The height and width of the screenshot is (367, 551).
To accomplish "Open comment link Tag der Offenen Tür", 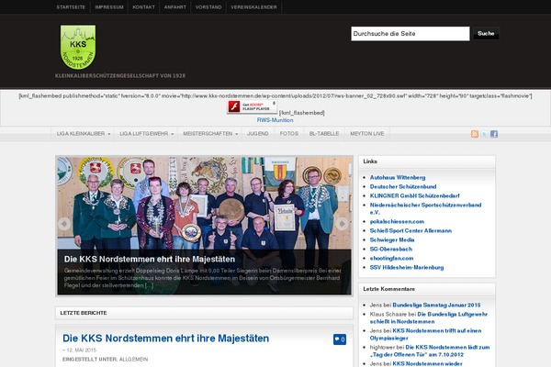I will click(x=430, y=350).
